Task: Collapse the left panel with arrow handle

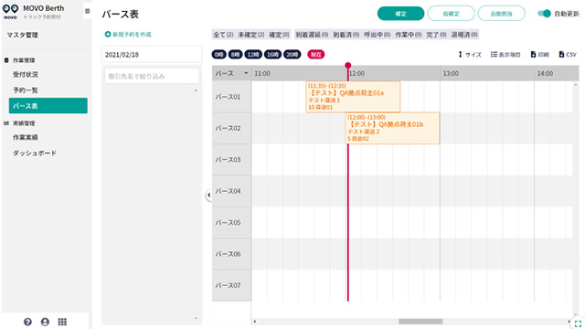Action: [x=208, y=195]
